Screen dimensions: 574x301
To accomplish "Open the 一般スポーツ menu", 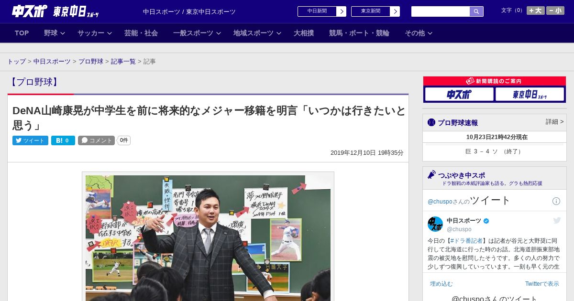I will pyautogui.click(x=193, y=33).
